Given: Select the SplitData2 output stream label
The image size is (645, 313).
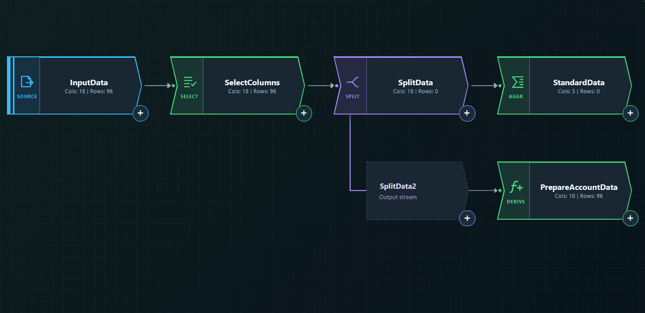Looking at the screenshot, I should (398, 186).
